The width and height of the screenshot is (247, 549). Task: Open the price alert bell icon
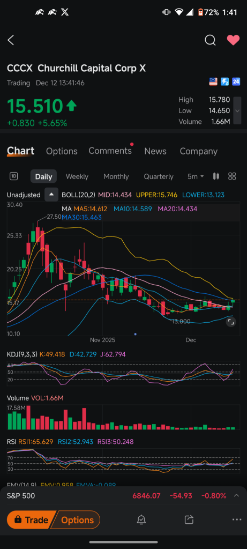coord(141,520)
